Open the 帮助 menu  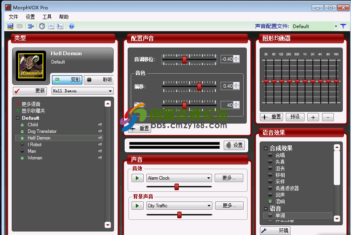64,17
